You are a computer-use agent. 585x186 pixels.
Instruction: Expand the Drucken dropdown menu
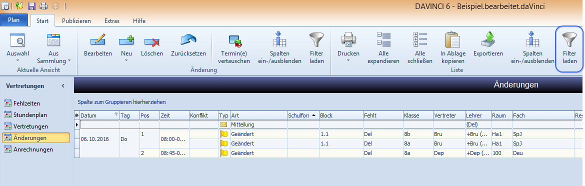point(348,60)
